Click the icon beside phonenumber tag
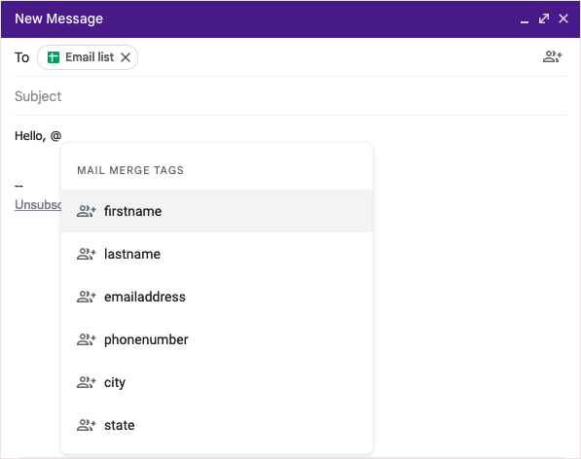 pos(87,339)
